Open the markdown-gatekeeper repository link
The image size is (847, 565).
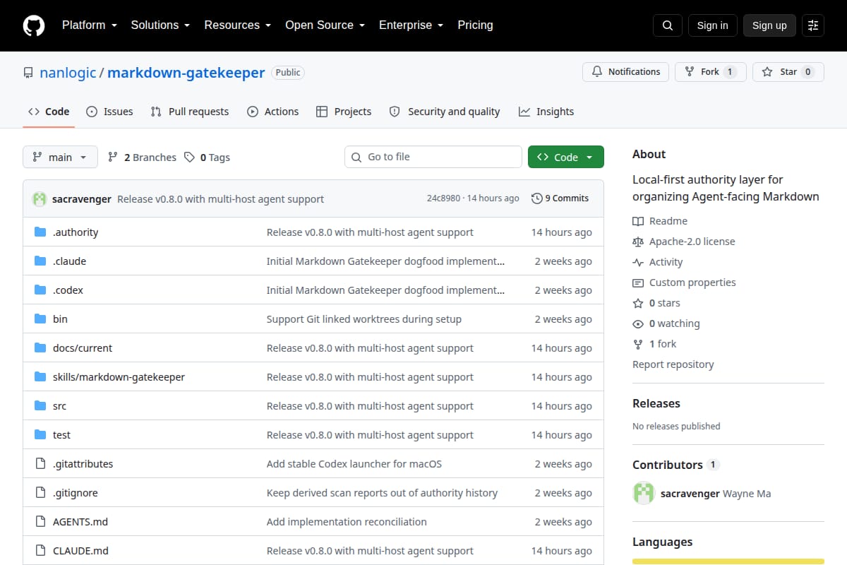point(186,73)
